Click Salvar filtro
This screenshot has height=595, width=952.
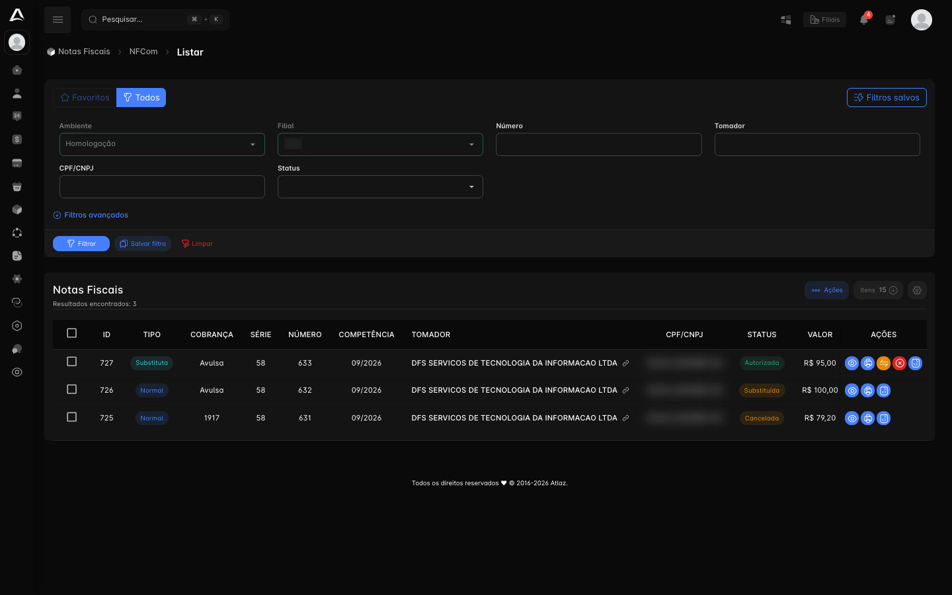pyautogui.click(x=143, y=244)
